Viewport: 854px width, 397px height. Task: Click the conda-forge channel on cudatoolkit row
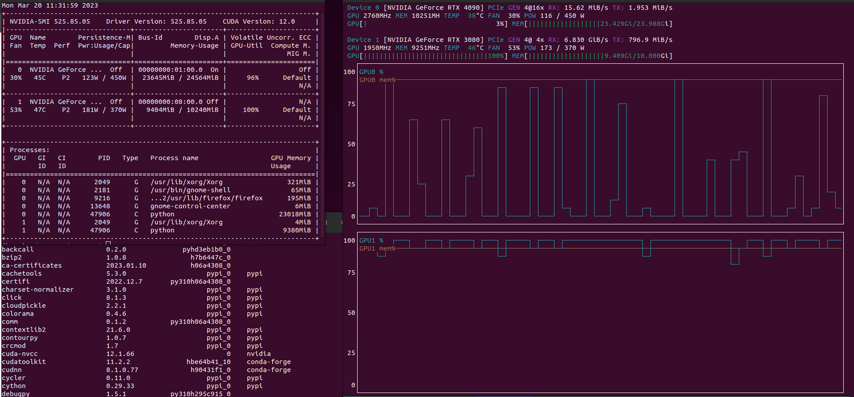(269, 362)
